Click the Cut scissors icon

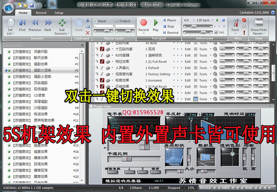pos(88,21)
